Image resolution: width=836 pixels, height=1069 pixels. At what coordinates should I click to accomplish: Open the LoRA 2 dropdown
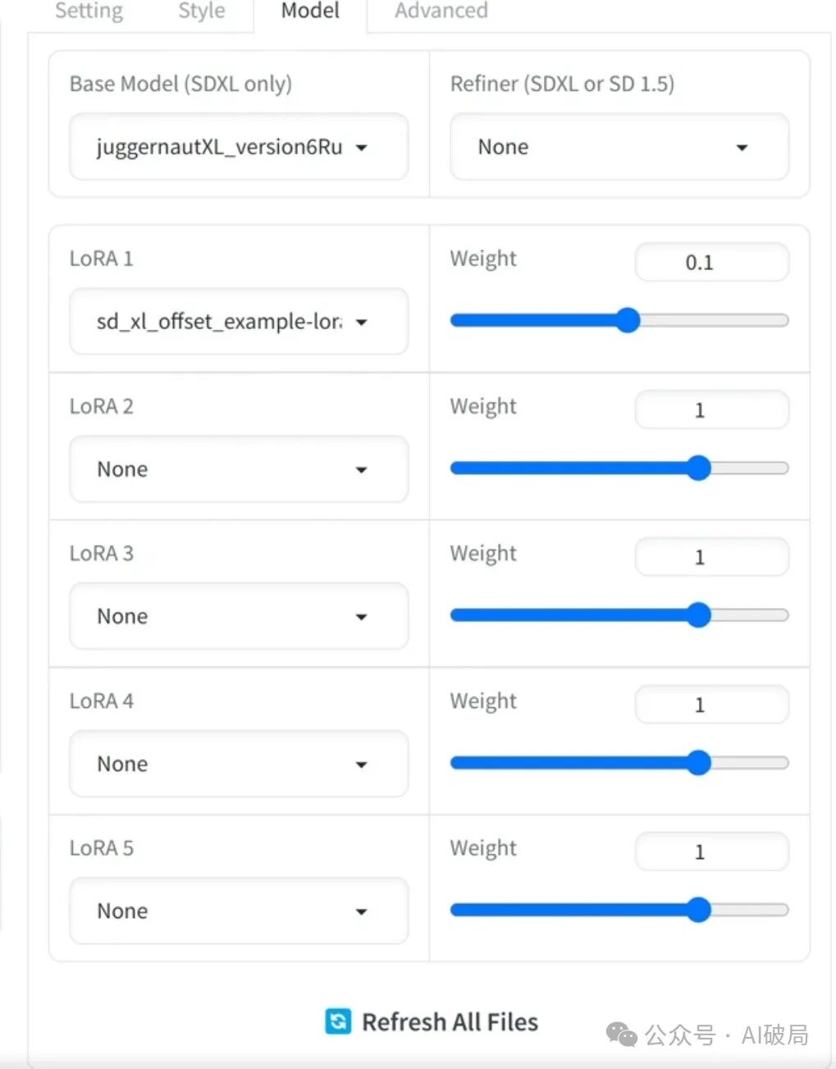[238, 469]
